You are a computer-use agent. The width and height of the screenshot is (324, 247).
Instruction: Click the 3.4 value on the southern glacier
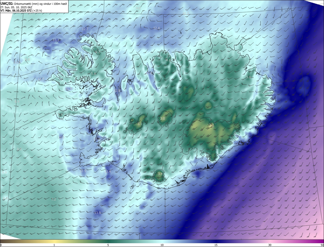point(160,174)
